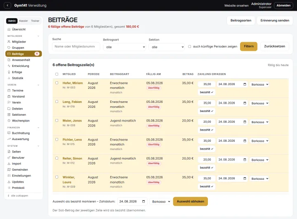The height and width of the screenshot is (219, 297).
Task: Select the Lang, Fabian row checkbox
Action: tap(57, 102)
